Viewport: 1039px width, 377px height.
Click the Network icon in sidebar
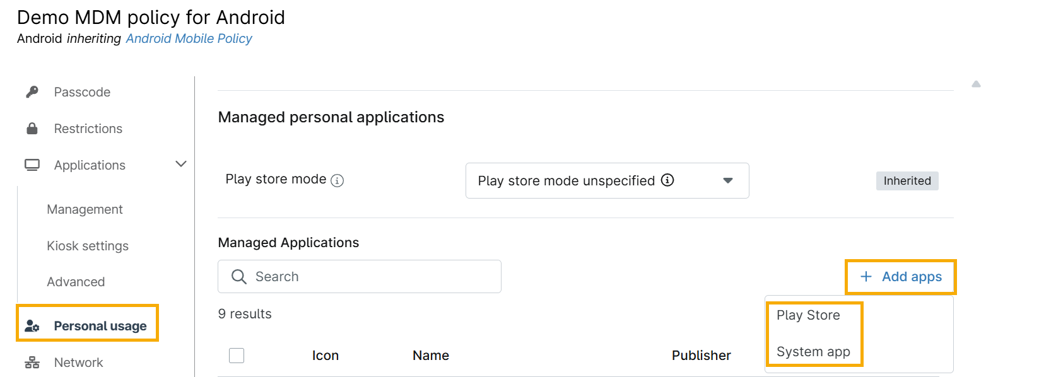coord(32,362)
